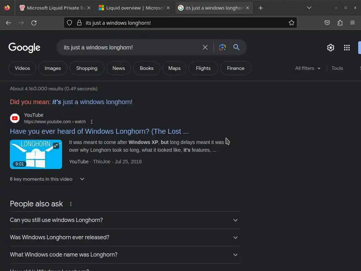The width and height of the screenshot is (361, 271).
Task: Open the Firefox hamburger menu
Action: pyautogui.click(x=353, y=23)
